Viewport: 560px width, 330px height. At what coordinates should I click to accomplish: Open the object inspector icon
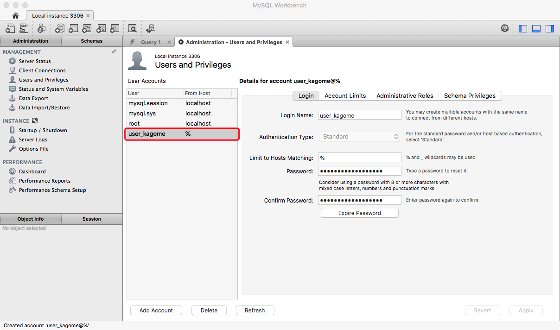[42, 28]
